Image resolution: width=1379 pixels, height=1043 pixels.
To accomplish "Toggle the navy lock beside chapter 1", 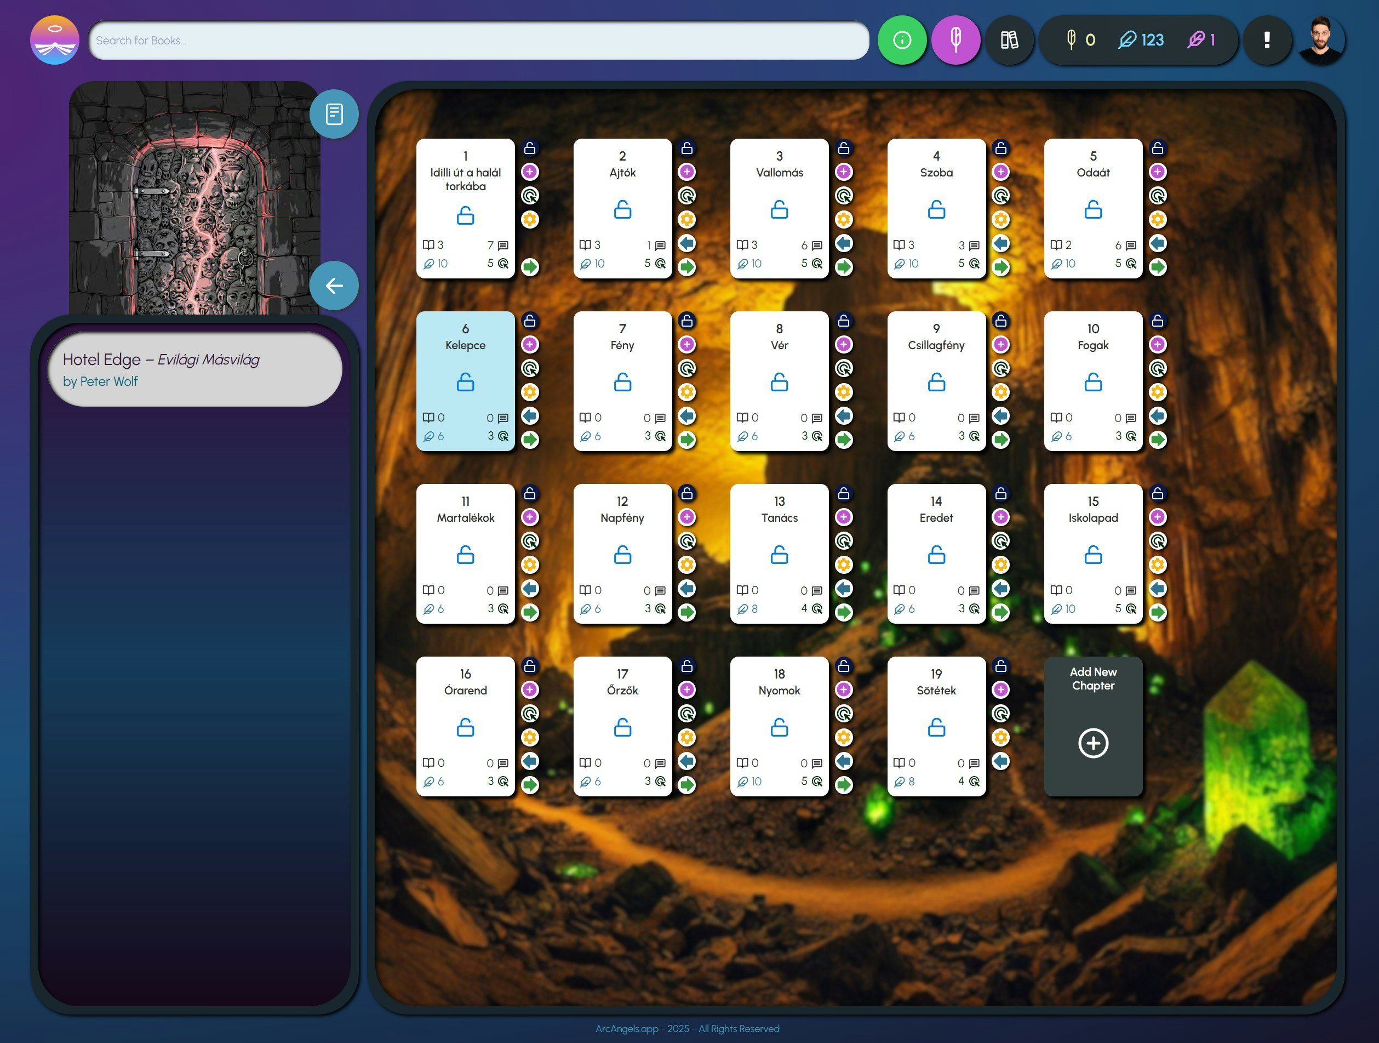I will pyautogui.click(x=529, y=149).
